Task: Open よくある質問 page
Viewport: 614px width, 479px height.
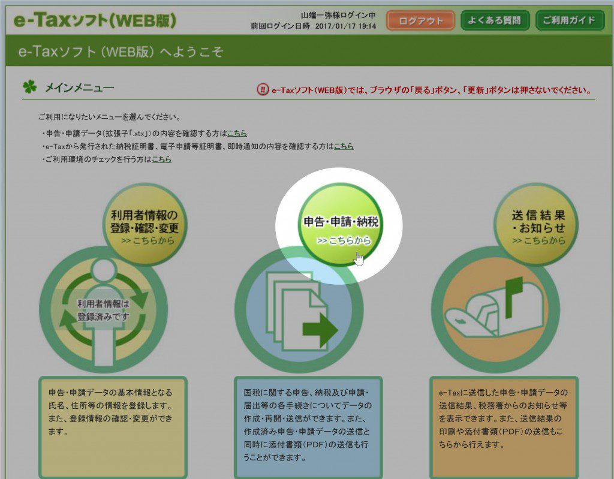Action: click(x=495, y=20)
